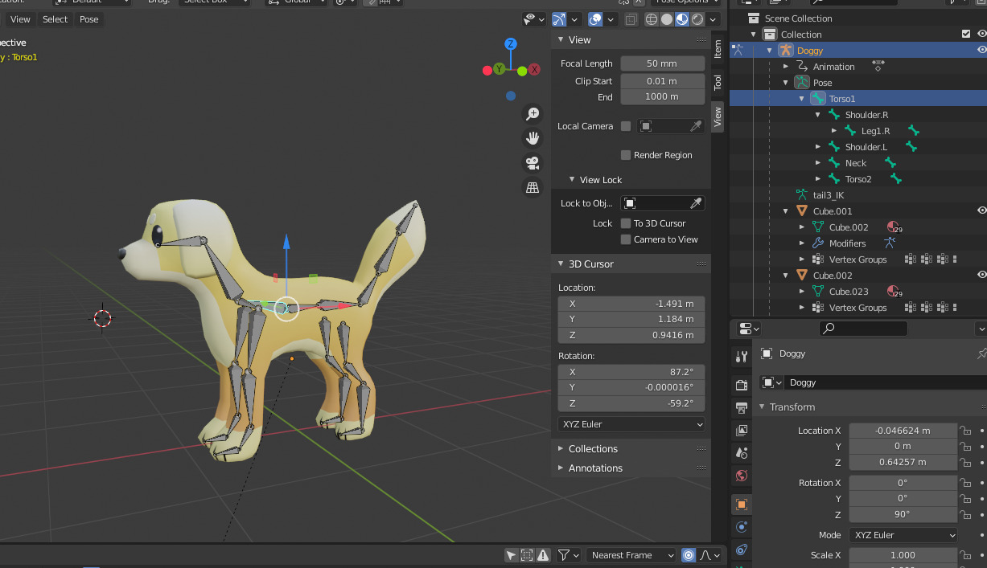Switch viewport to wireframe shading

coord(650,19)
